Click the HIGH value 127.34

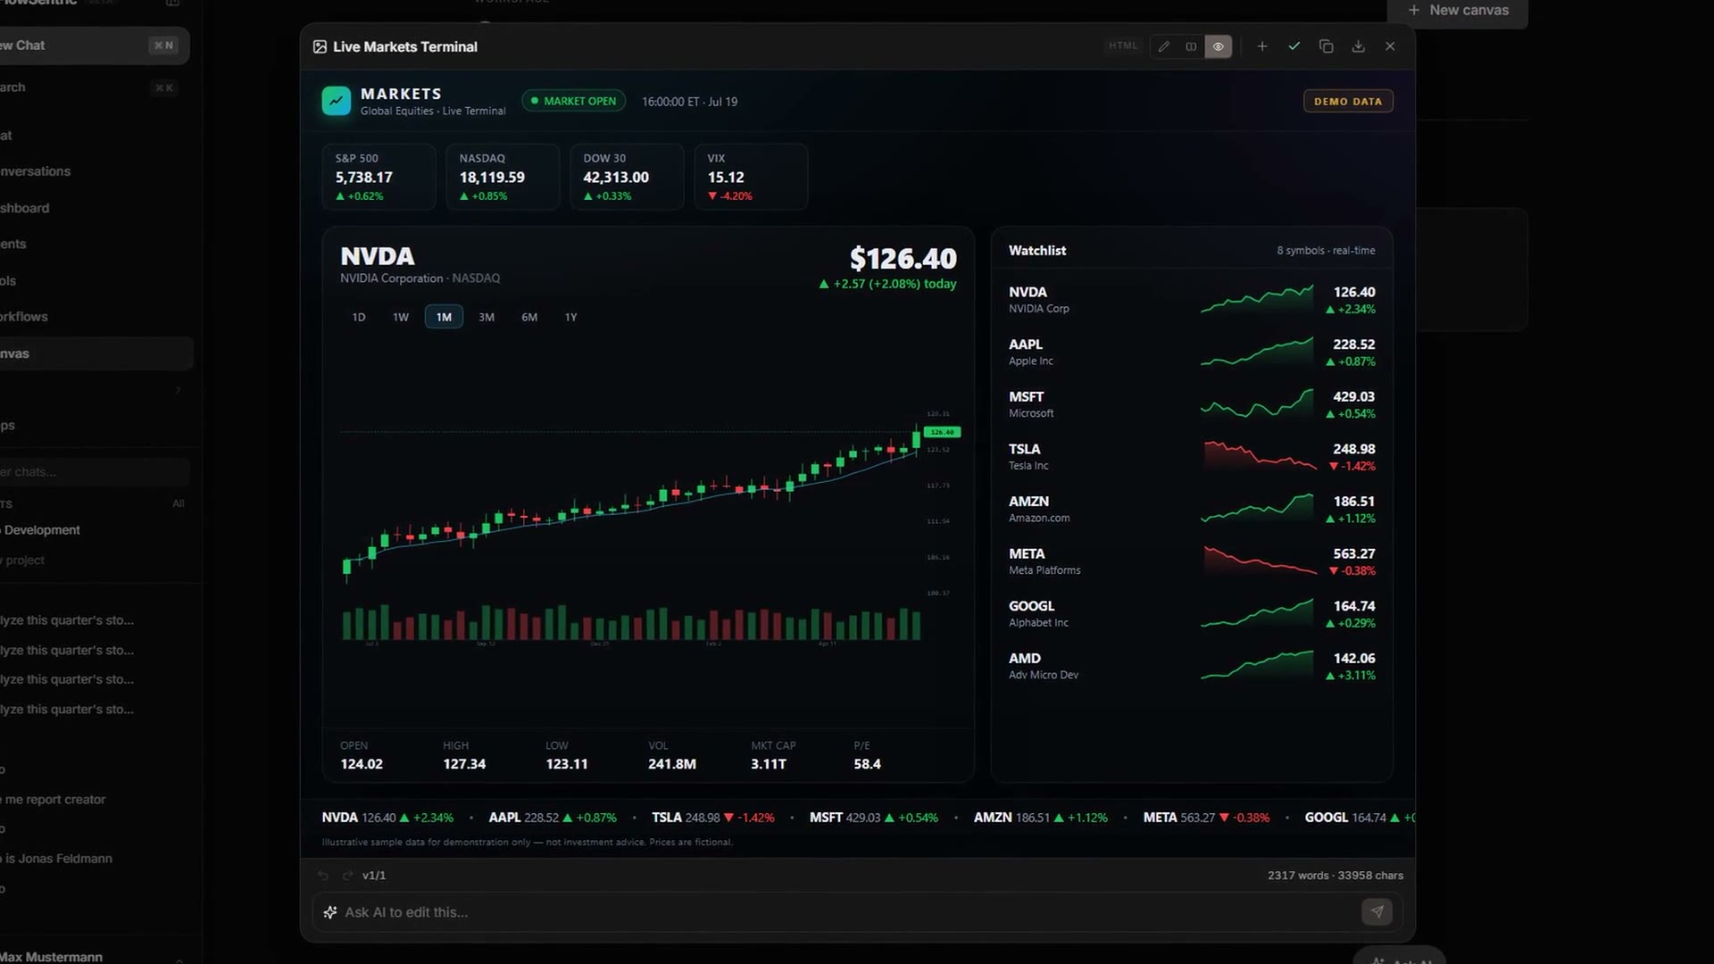pyautogui.click(x=464, y=764)
